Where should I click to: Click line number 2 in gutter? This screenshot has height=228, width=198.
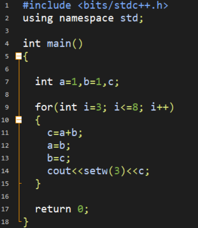coord(7,18)
